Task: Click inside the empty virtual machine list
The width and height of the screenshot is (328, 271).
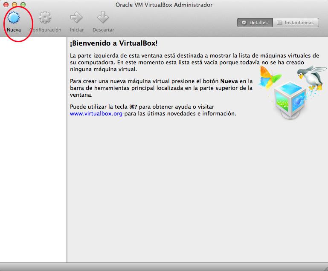Action: 33,149
